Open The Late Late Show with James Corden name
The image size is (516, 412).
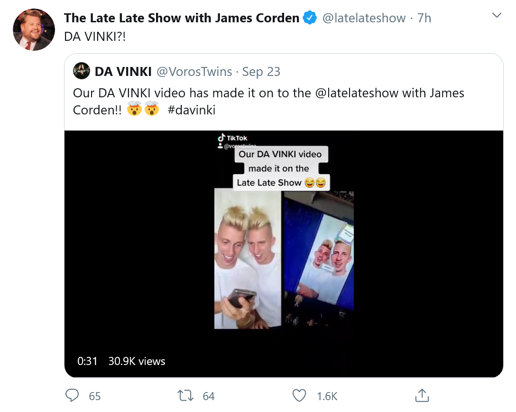tap(181, 18)
